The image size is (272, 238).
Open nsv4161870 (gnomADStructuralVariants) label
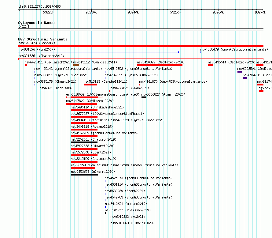click(x=173, y=81)
